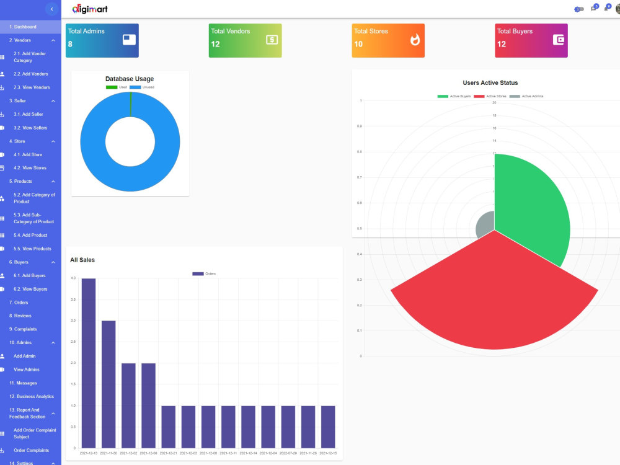Click the card icon on Total Admins
The width and height of the screenshot is (620, 465).
click(129, 40)
